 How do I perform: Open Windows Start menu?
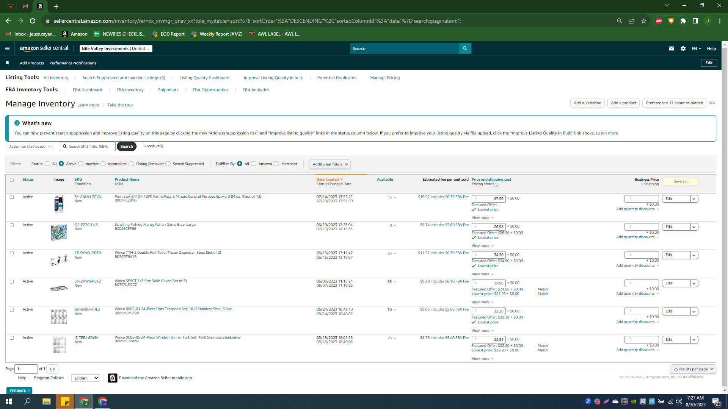[9, 401]
